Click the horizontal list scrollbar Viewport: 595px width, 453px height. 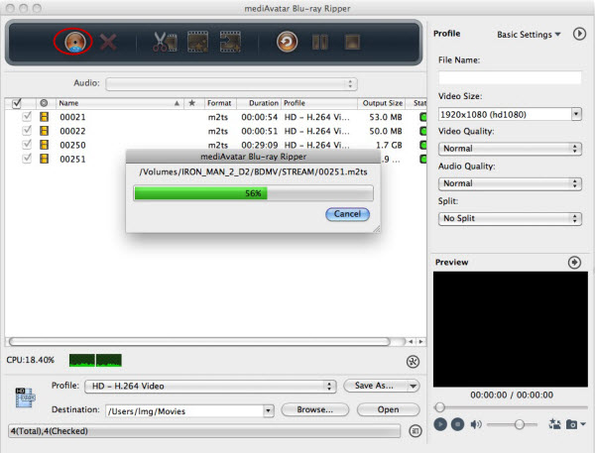click(x=199, y=341)
